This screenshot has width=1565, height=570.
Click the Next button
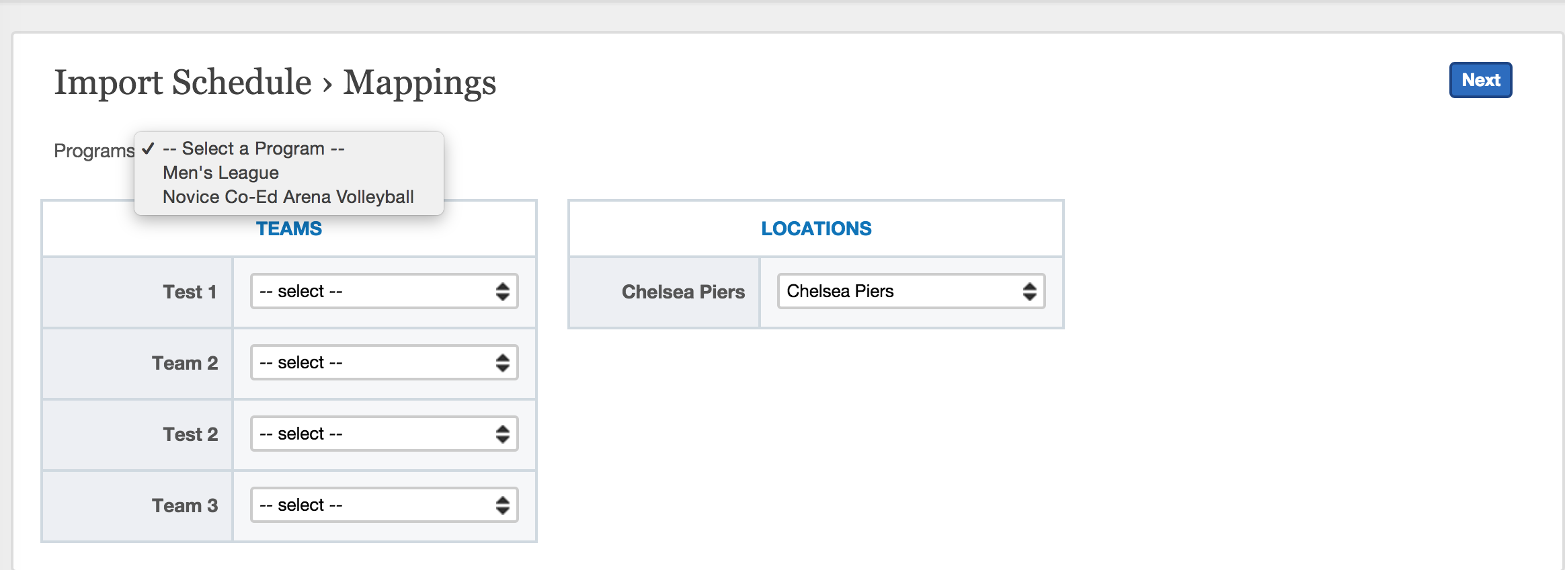coord(1479,80)
